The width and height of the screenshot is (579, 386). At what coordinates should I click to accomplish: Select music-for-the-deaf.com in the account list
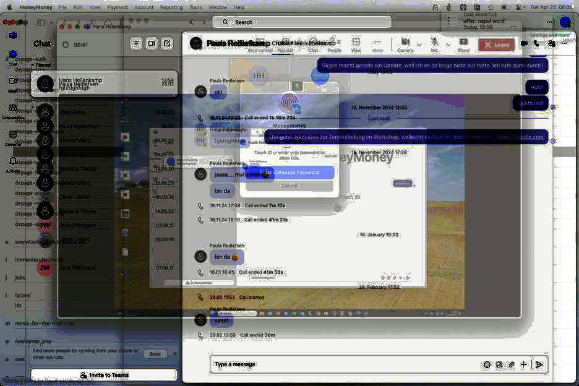tap(45, 324)
